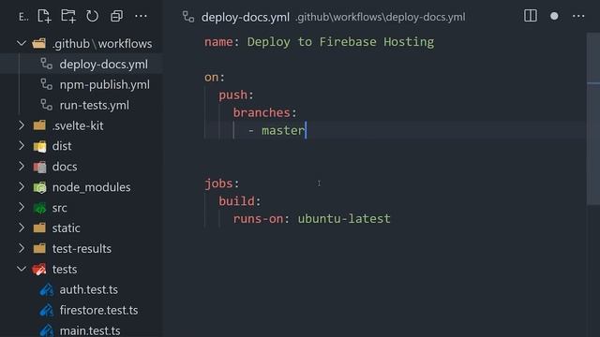Image resolution: width=600 pixels, height=337 pixels.
Task: Click the .github\workflows breadcrumb path
Action: click(381, 17)
